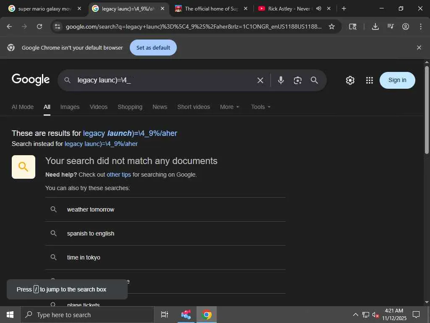Choose weather tomorrow suggested search
Screen dimensions: 430x323
point(165,209)
